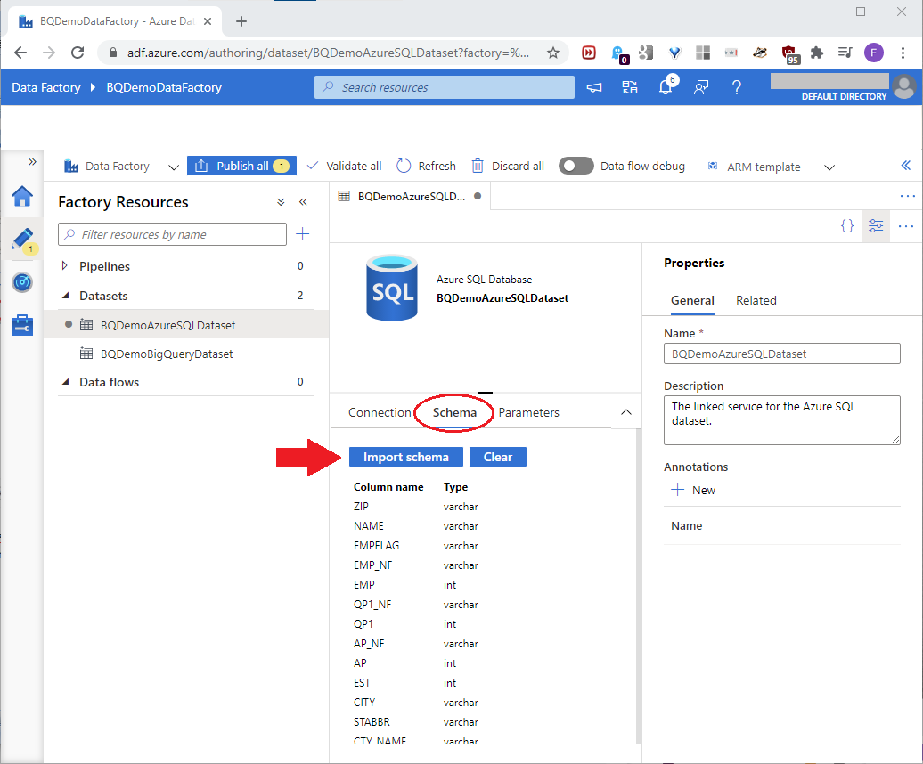Bookmark this page with the star icon

(552, 53)
